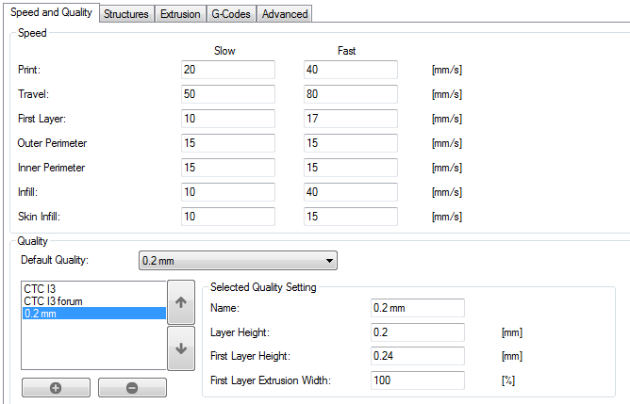Screen dimensions: 630x404
Task: Focus the Travel fast speed field
Action: pos(351,95)
